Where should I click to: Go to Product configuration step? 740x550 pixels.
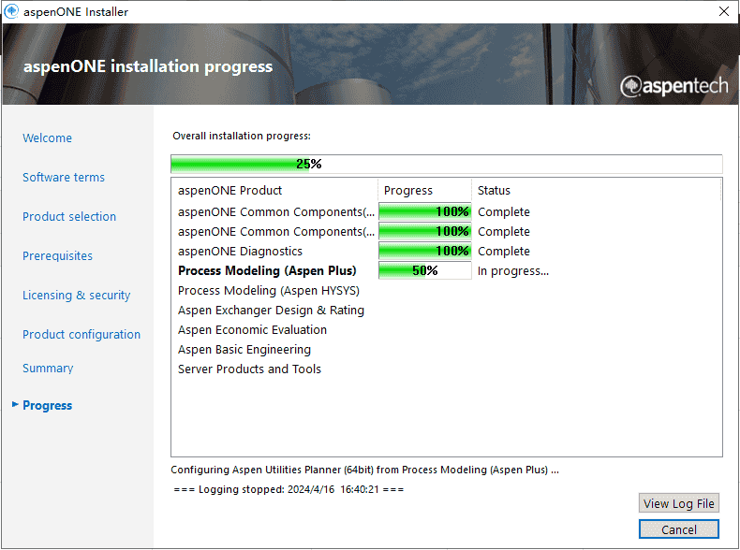[x=81, y=334]
